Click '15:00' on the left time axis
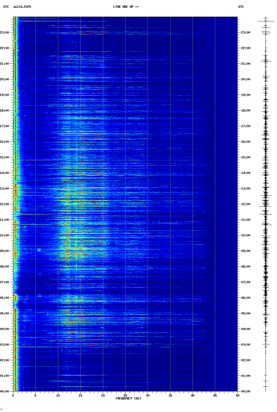This screenshot has height=412, width=277. (x=4, y=157)
